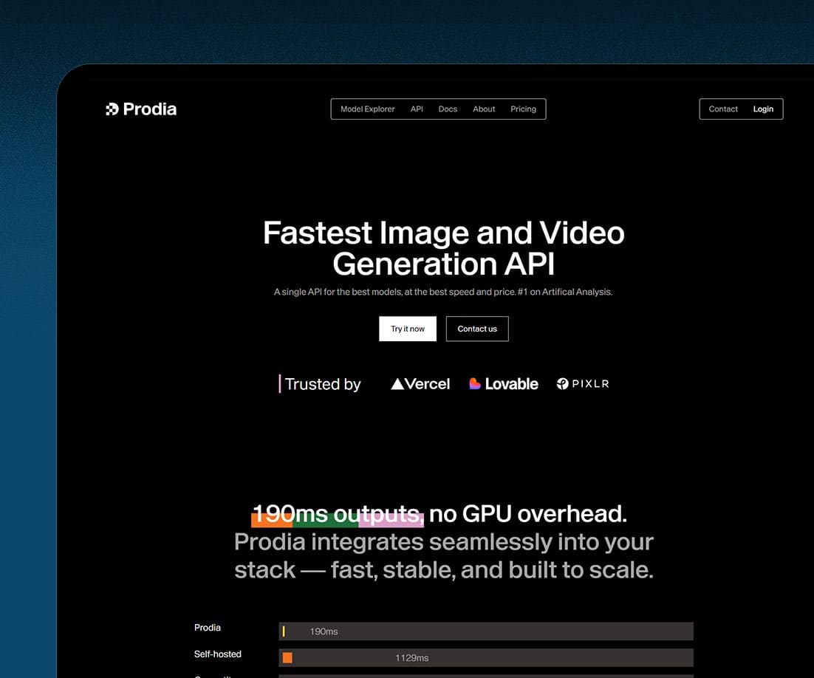Click the Login link
814x678 pixels.
(x=763, y=109)
